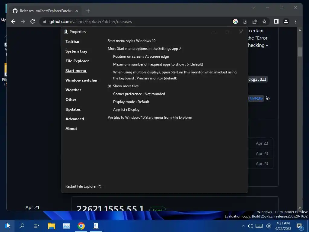Image resolution: width=309 pixels, height=232 pixels.
Task: Click the volume speaker tray icon
Action: [250, 226]
